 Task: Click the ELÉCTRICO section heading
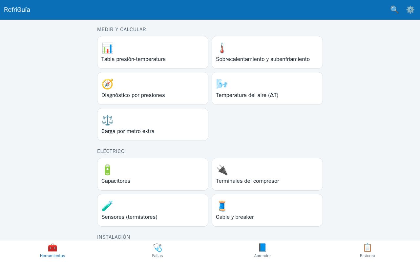111,151
